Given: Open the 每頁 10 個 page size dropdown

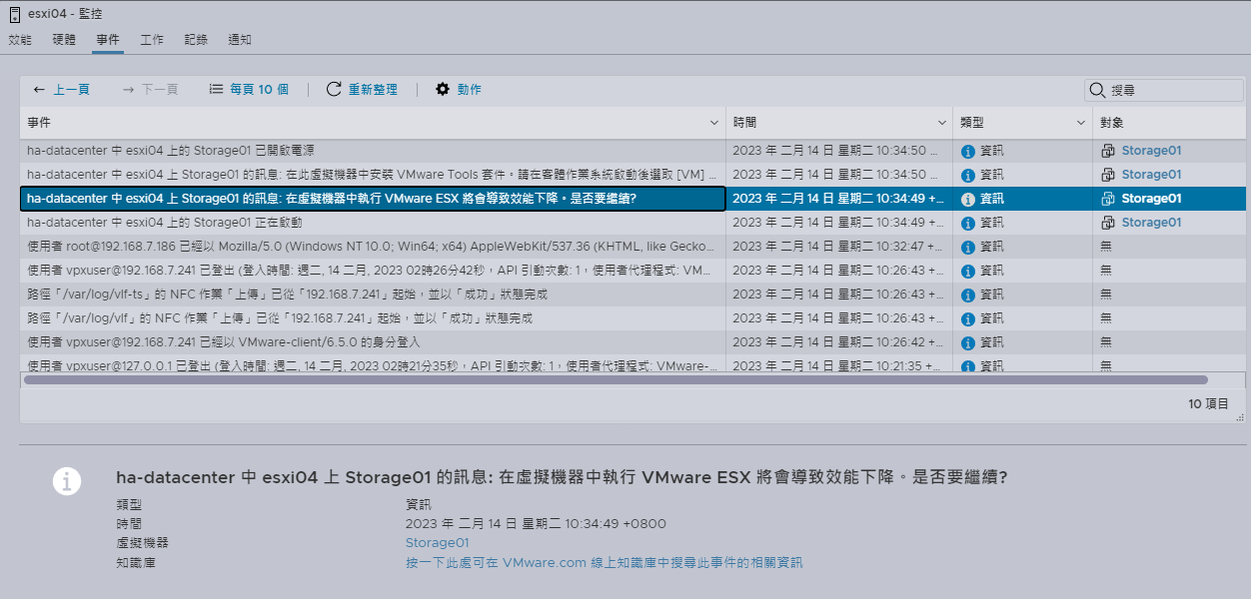Looking at the screenshot, I should [249, 90].
